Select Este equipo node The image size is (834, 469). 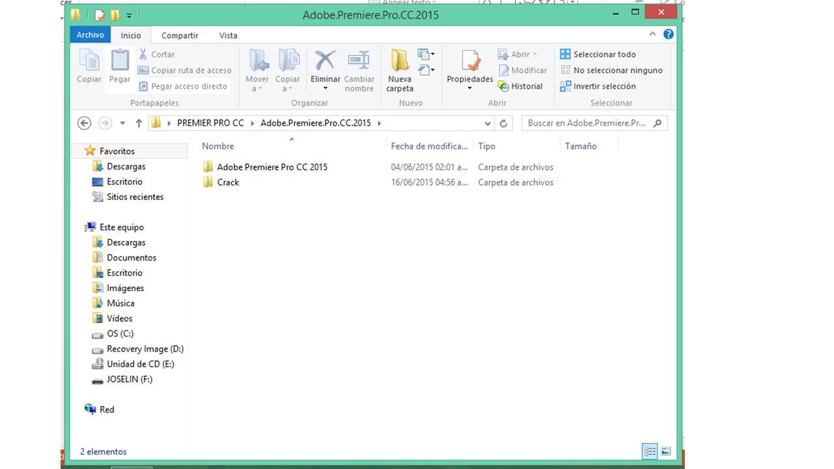121,227
